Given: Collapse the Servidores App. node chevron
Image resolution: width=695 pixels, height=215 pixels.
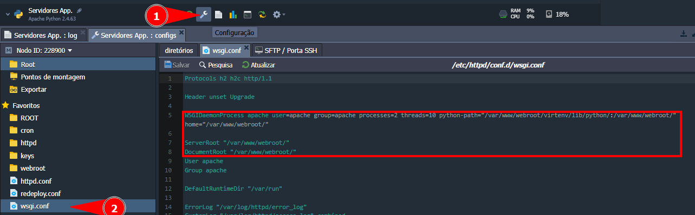Looking at the screenshot, I should (x=8, y=14).
